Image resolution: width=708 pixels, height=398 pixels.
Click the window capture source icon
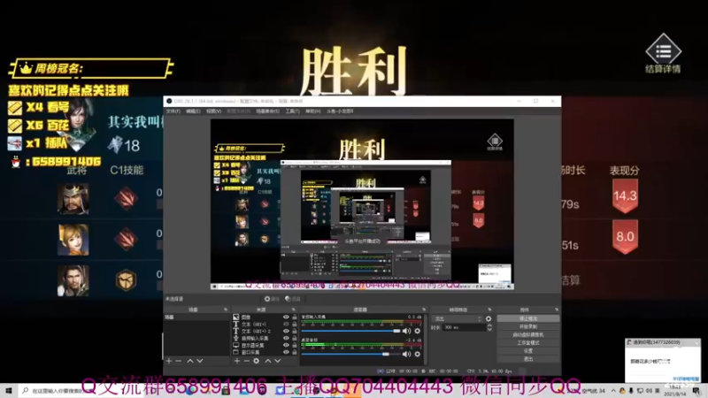(235, 352)
